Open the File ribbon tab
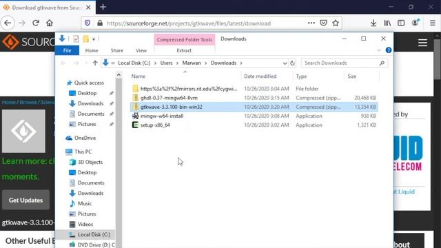 click(67, 50)
